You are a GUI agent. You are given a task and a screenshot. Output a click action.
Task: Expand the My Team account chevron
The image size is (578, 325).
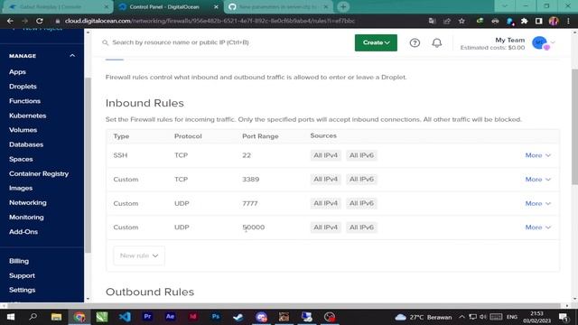[x=553, y=42]
